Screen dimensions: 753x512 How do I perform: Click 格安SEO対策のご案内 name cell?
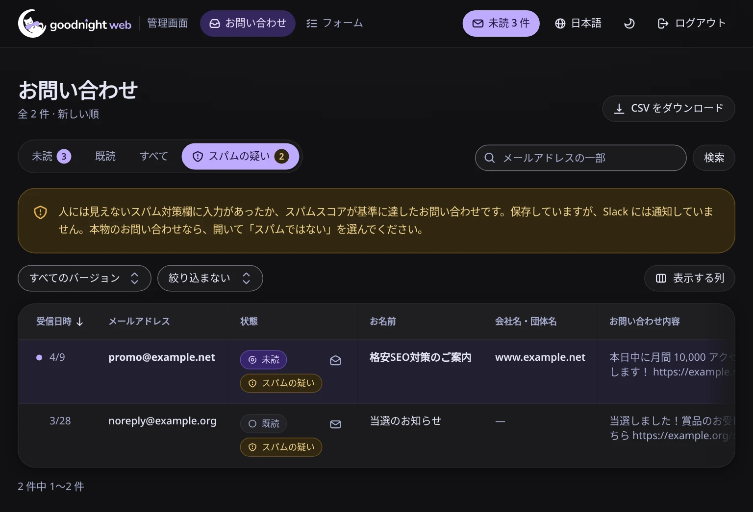click(x=421, y=357)
